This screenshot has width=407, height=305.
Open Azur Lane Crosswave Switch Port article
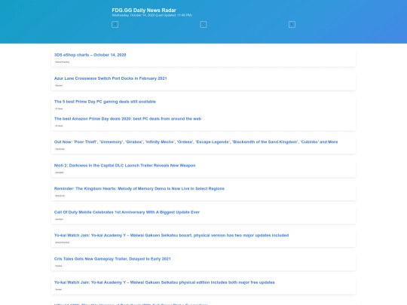coord(110,78)
